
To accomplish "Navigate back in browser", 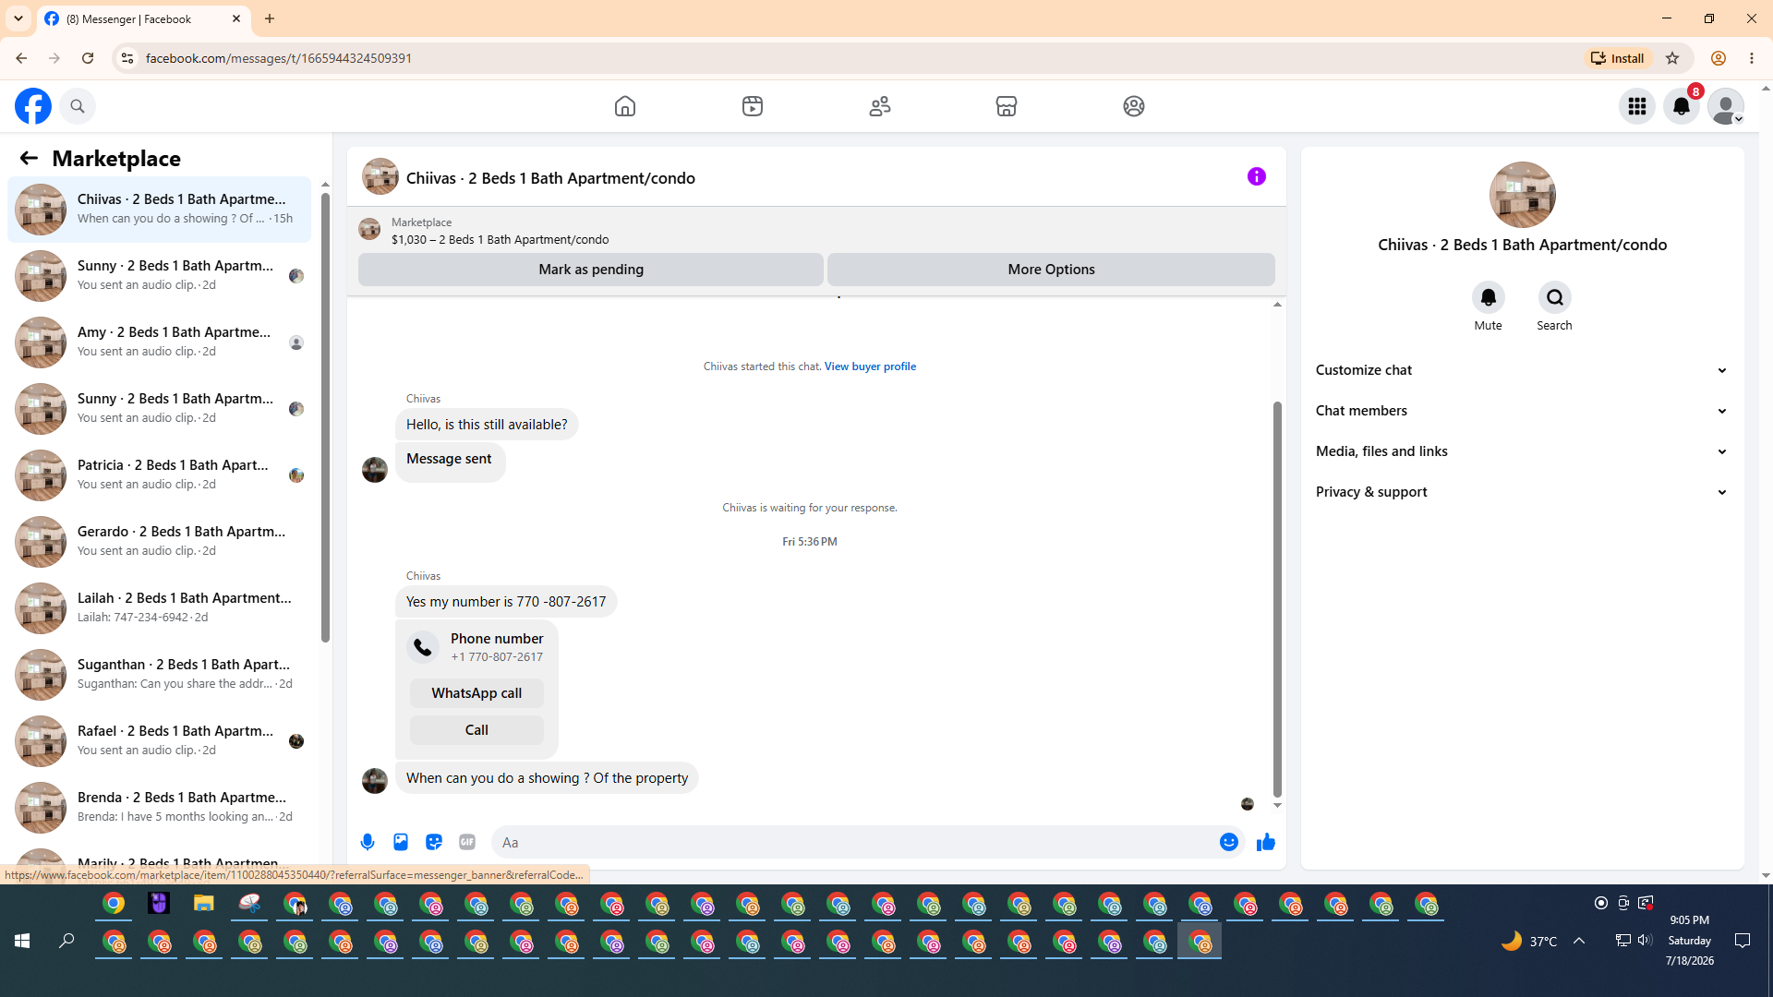I will 21,58.
